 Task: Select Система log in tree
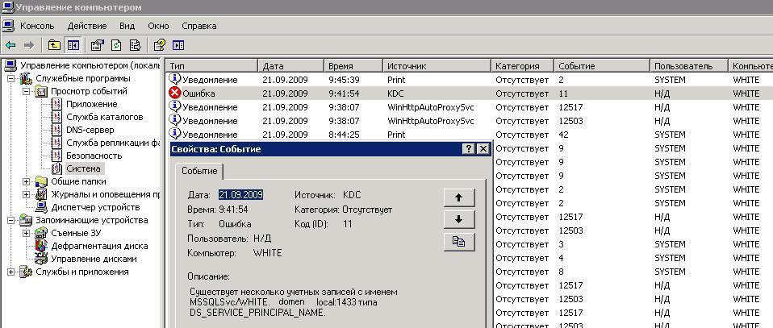[83, 168]
